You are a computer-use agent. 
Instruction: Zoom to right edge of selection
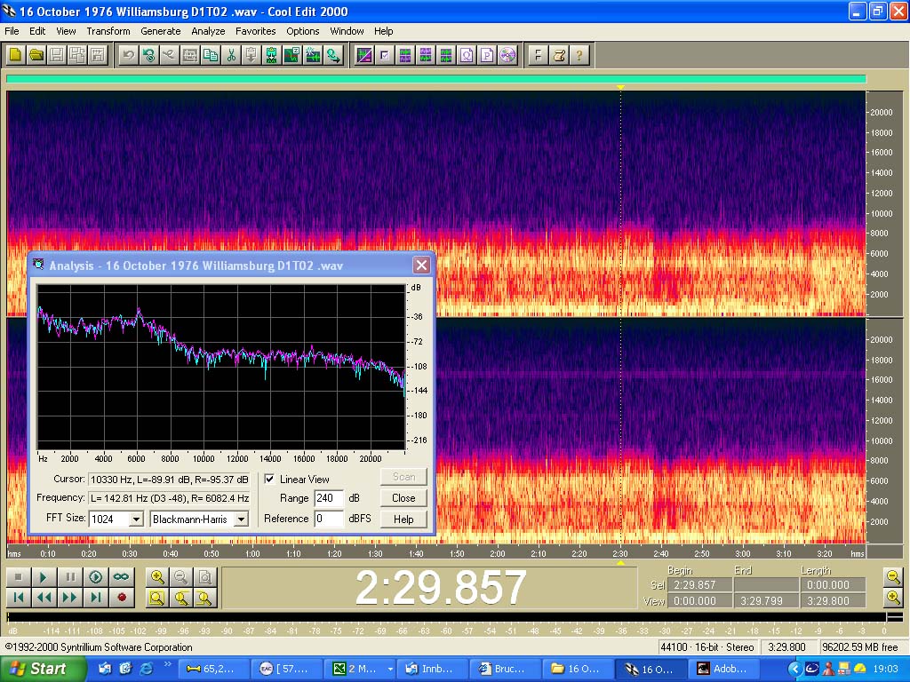click(x=205, y=598)
